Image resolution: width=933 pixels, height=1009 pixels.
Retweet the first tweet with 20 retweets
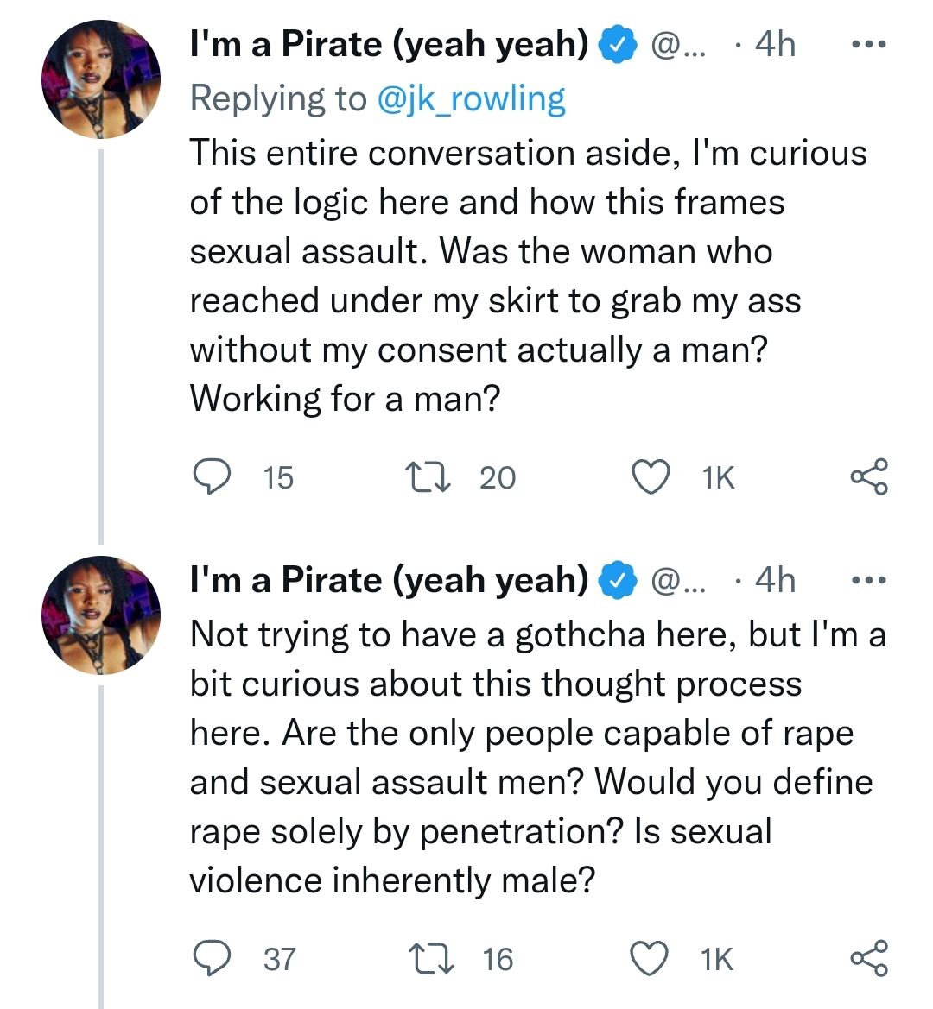coord(428,476)
